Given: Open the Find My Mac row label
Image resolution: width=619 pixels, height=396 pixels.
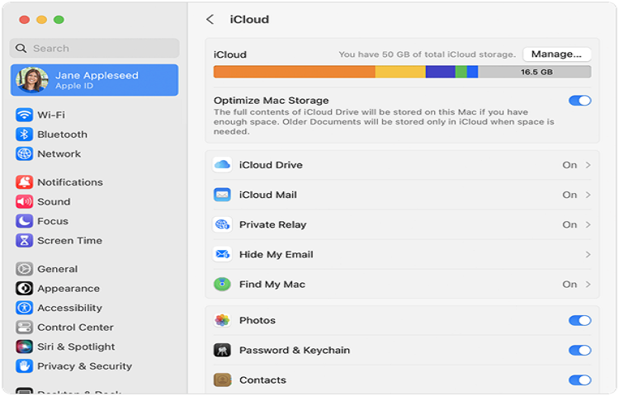Looking at the screenshot, I should click(x=272, y=285).
